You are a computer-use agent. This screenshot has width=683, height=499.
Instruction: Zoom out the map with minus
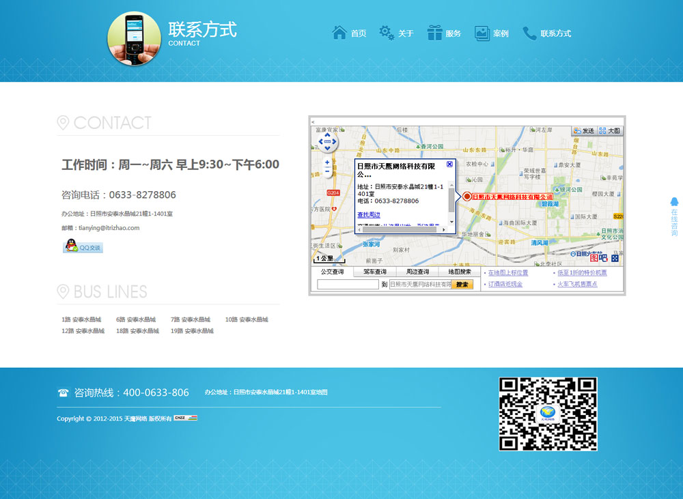[x=327, y=171]
